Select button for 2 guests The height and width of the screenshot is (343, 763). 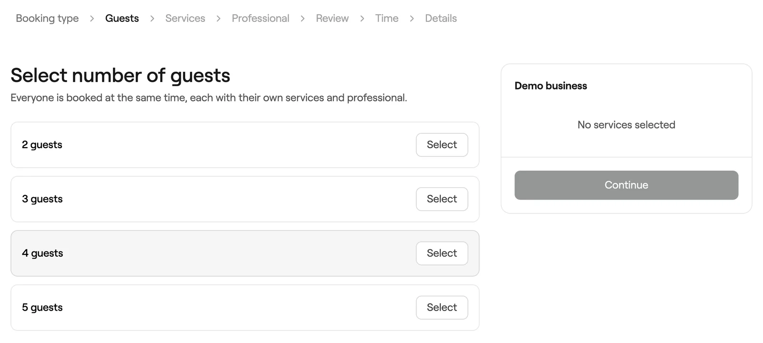pyautogui.click(x=442, y=145)
